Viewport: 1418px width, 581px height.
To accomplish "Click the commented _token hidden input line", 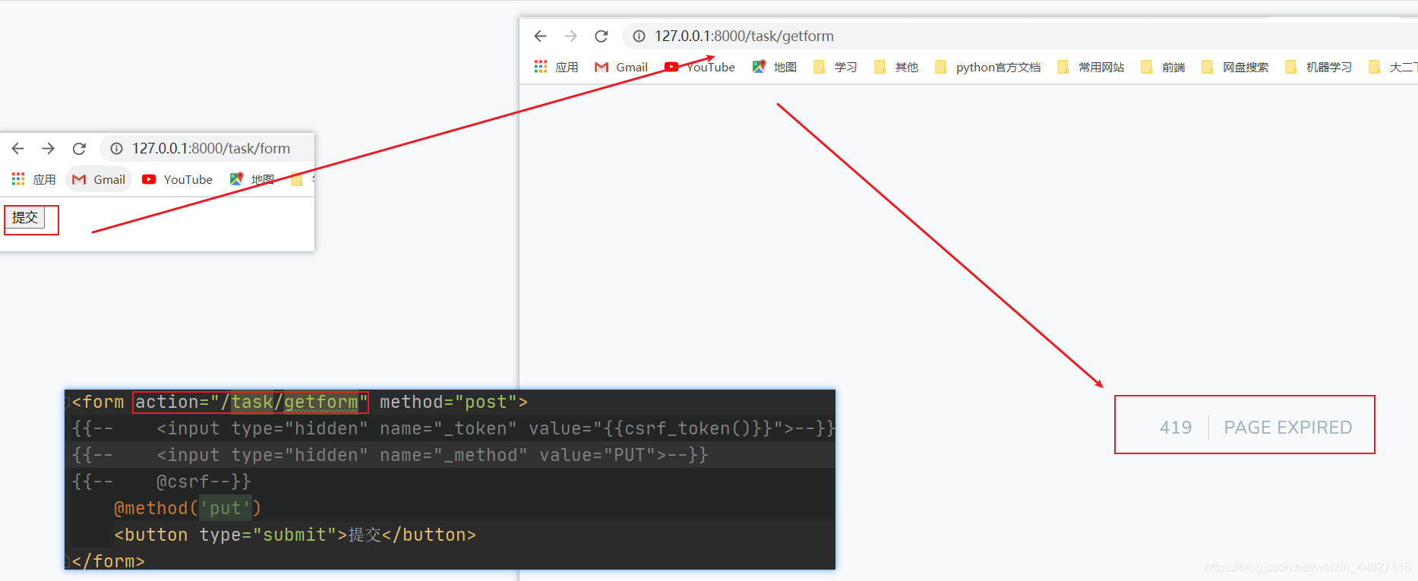I will 453,428.
